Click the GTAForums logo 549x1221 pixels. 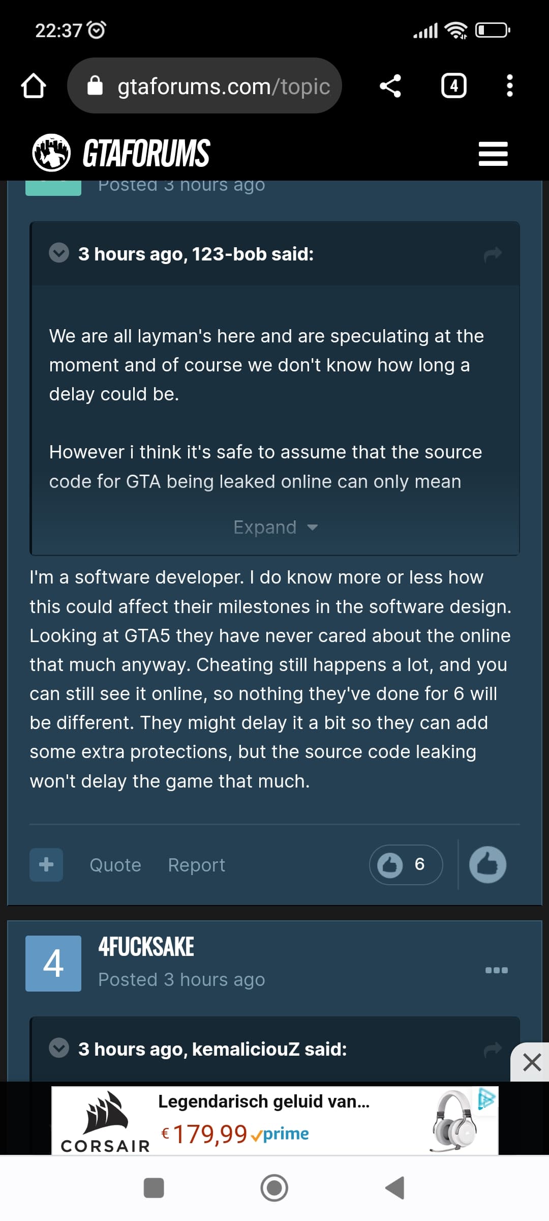pos(121,153)
